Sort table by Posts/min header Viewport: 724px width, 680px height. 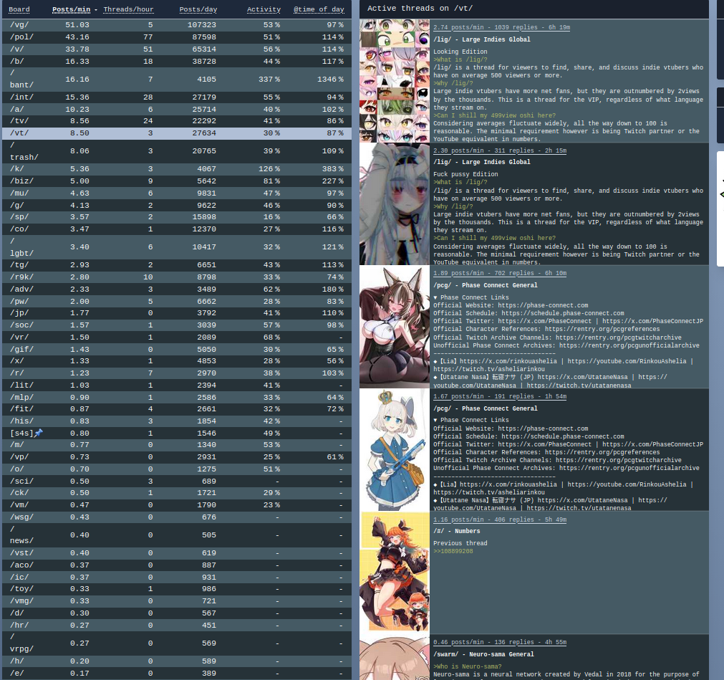click(x=71, y=9)
